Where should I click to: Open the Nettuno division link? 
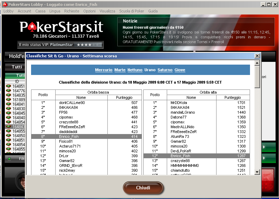[x=135, y=70]
